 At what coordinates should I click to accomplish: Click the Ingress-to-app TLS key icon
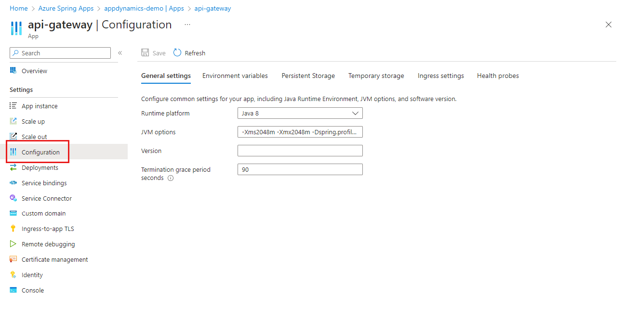[x=13, y=229]
